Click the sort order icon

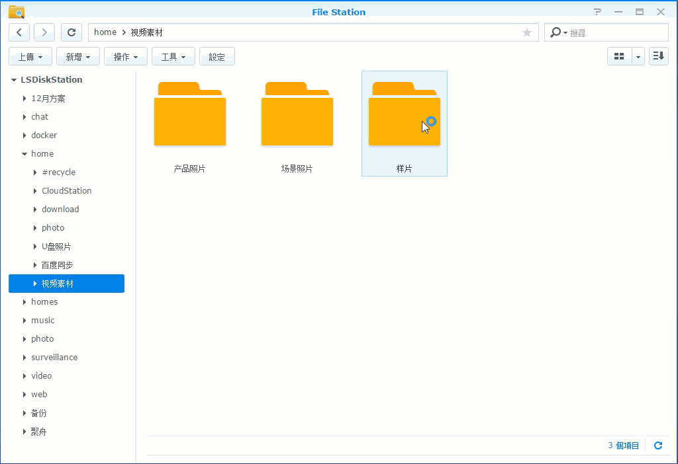tap(658, 56)
